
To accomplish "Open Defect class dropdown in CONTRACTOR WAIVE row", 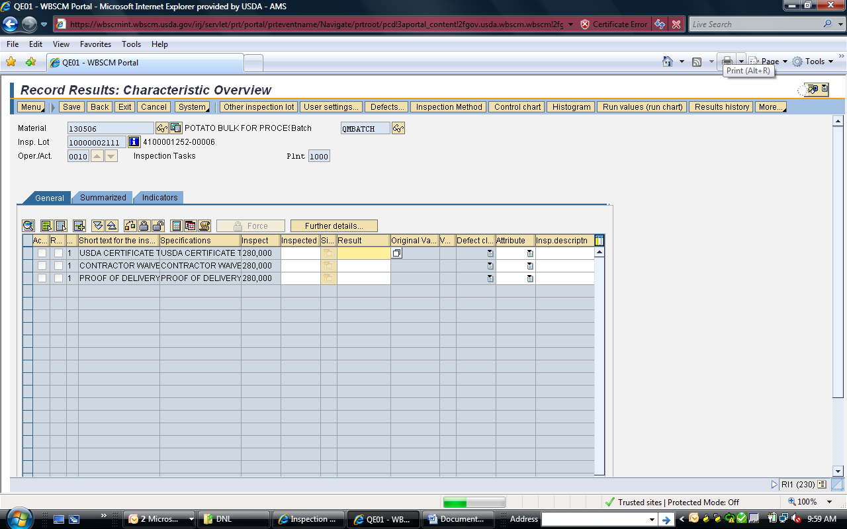I will (x=490, y=266).
